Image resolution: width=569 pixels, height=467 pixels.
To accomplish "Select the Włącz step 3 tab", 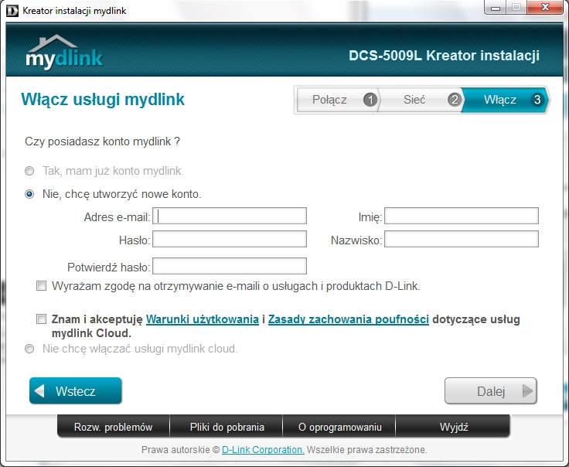I will pos(505,100).
